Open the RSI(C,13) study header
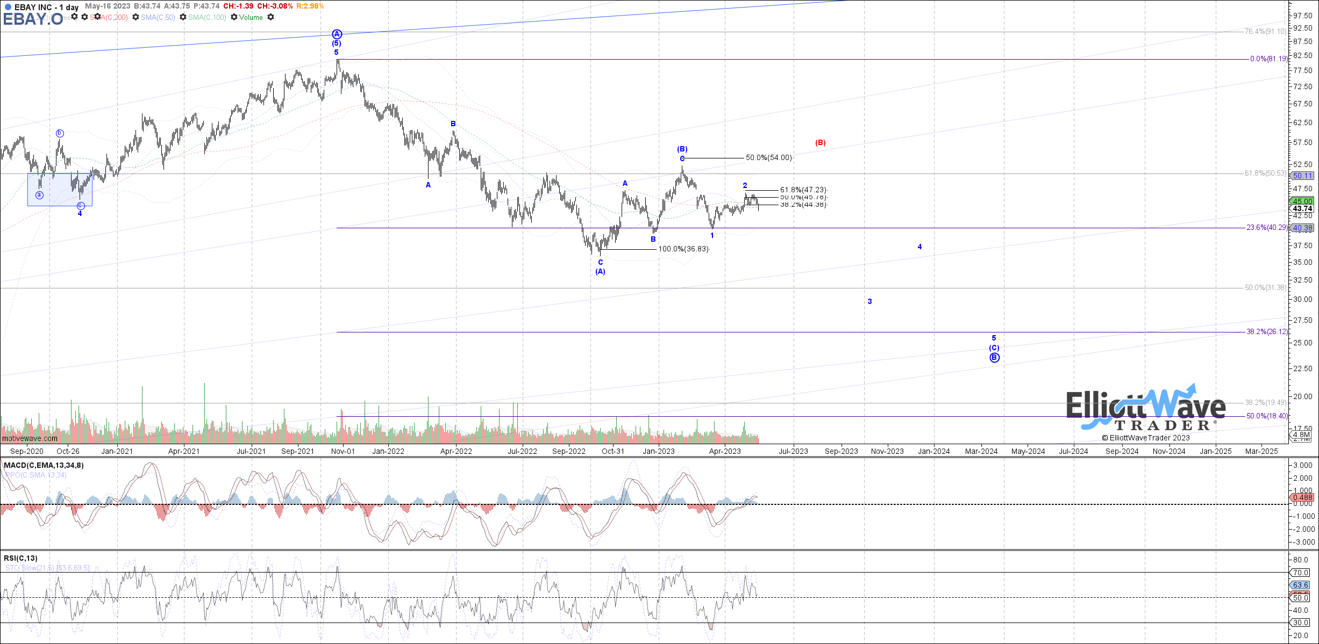The height and width of the screenshot is (644, 1319). [20, 558]
